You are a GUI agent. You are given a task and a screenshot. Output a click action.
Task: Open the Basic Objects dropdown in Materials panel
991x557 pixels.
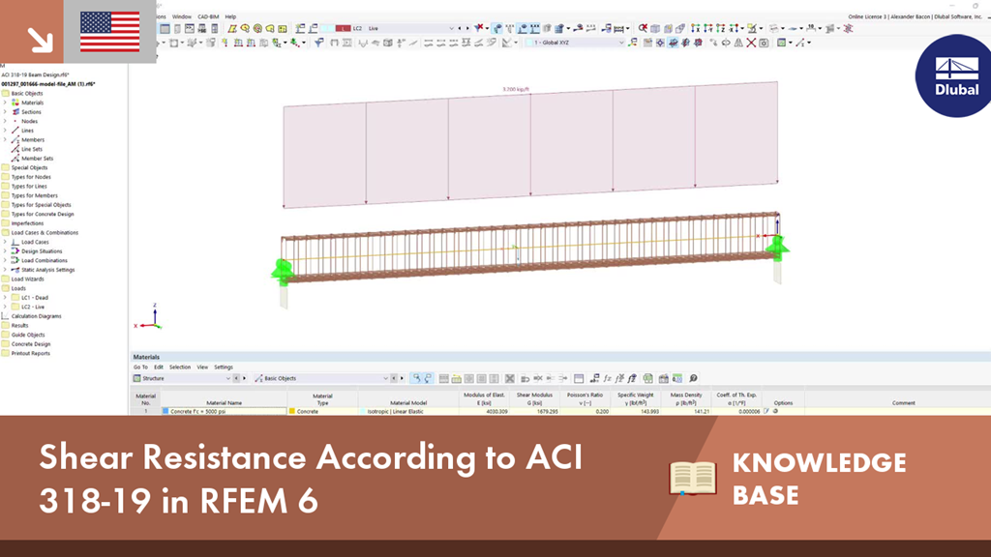click(385, 378)
